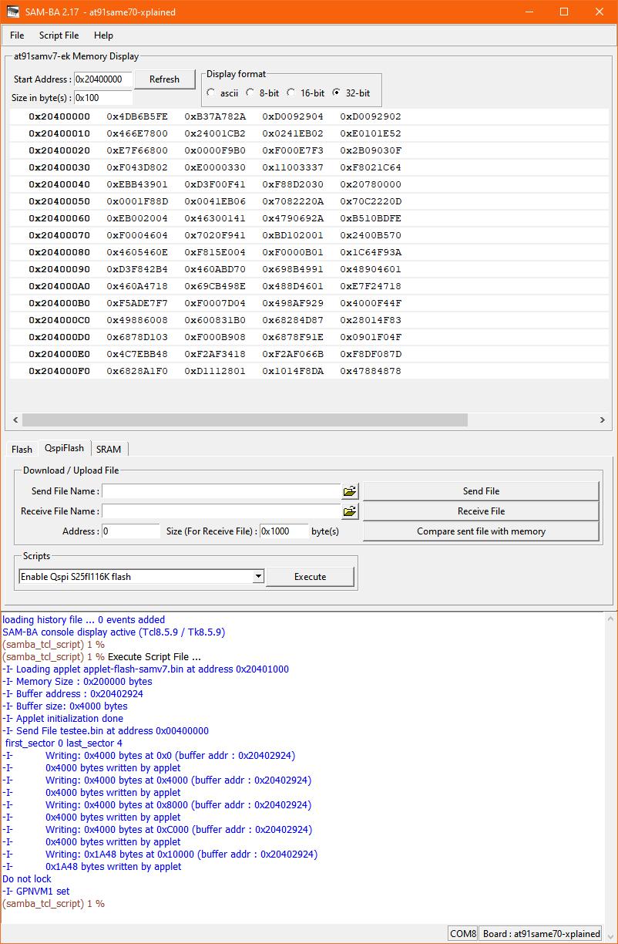Image resolution: width=618 pixels, height=944 pixels.
Task: Open the Script File menu
Action: [x=59, y=35]
